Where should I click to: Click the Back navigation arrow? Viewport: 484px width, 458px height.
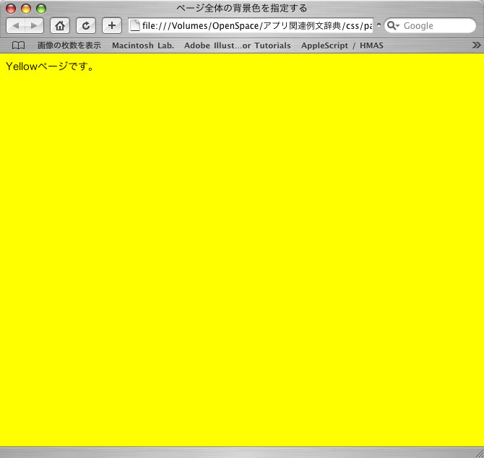pos(15,25)
